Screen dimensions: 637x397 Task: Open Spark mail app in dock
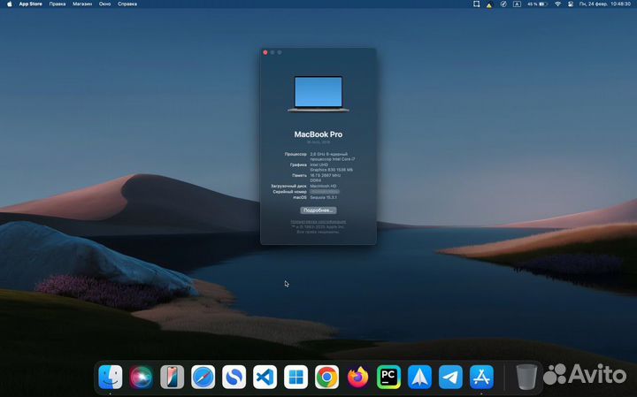pos(419,378)
